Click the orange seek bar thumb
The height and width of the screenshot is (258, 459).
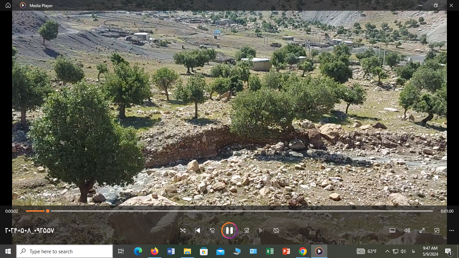click(x=48, y=211)
